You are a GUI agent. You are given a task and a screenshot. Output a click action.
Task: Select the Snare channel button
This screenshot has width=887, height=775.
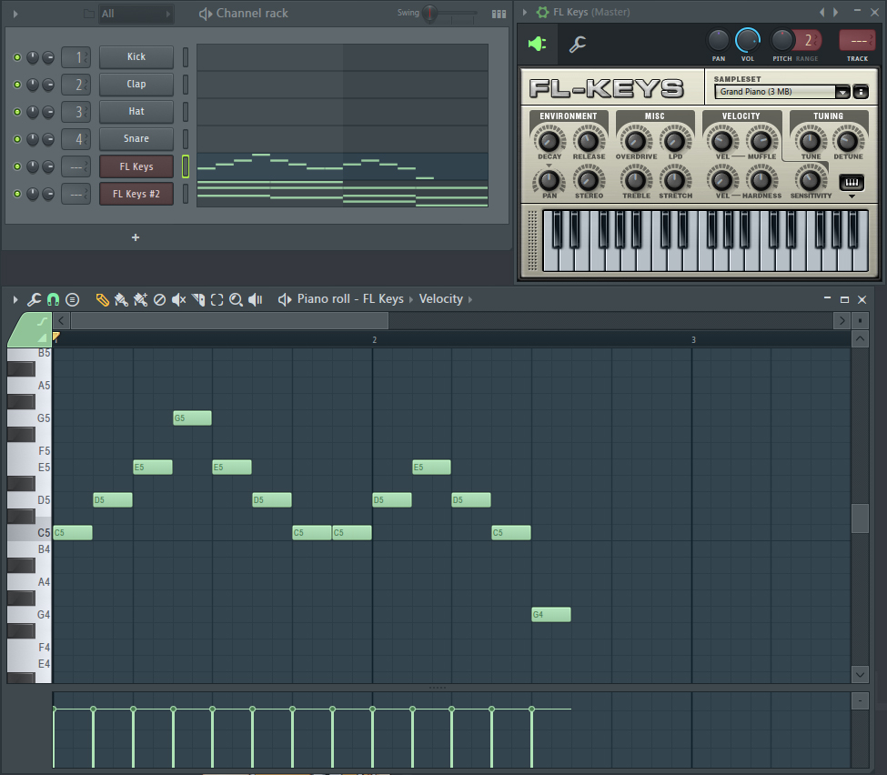coord(136,138)
